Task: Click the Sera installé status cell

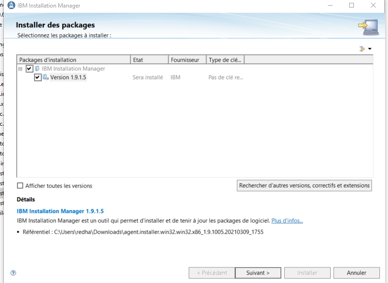Action: tap(148, 77)
